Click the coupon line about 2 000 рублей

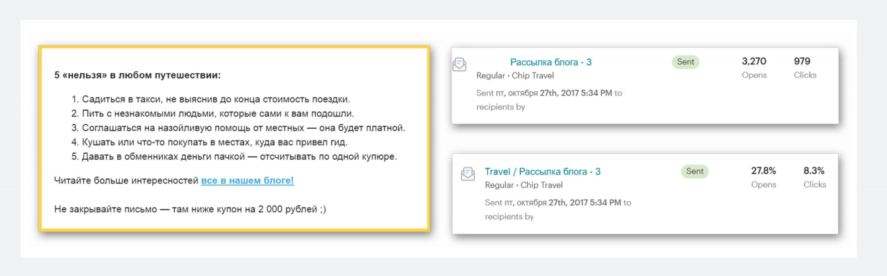pos(190,209)
